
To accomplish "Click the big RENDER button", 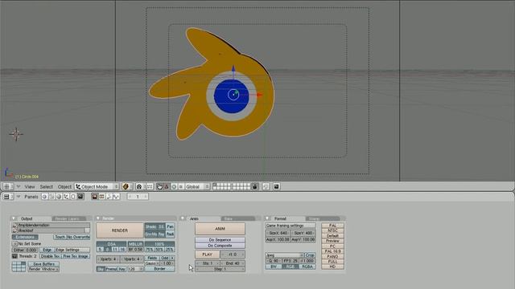I will click(120, 230).
